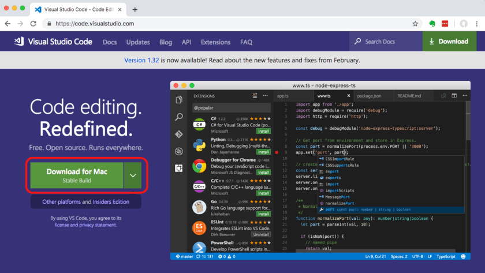The image size is (485, 273).
Task: Open the Docs menu item
Action: [x=110, y=42]
